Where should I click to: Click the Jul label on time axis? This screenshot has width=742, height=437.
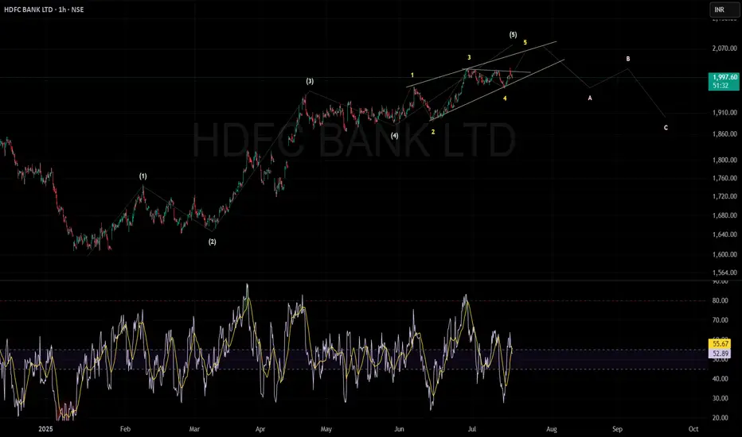[x=471, y=429]
